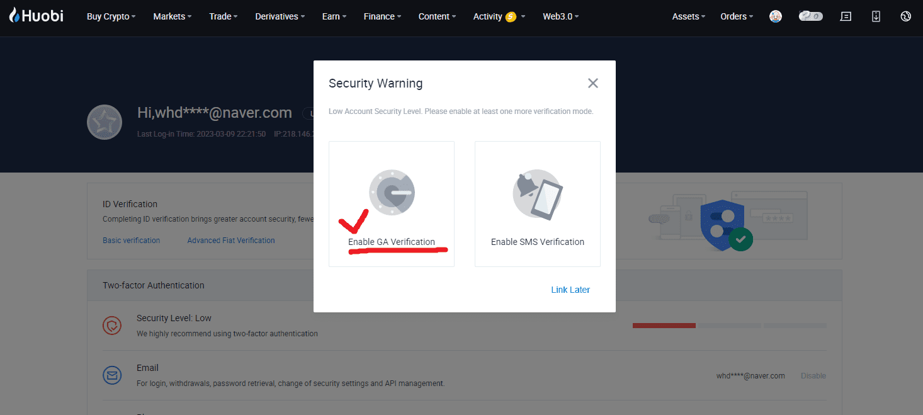
Task: Click the Security Level shield icon
Action: pos(112,326)
